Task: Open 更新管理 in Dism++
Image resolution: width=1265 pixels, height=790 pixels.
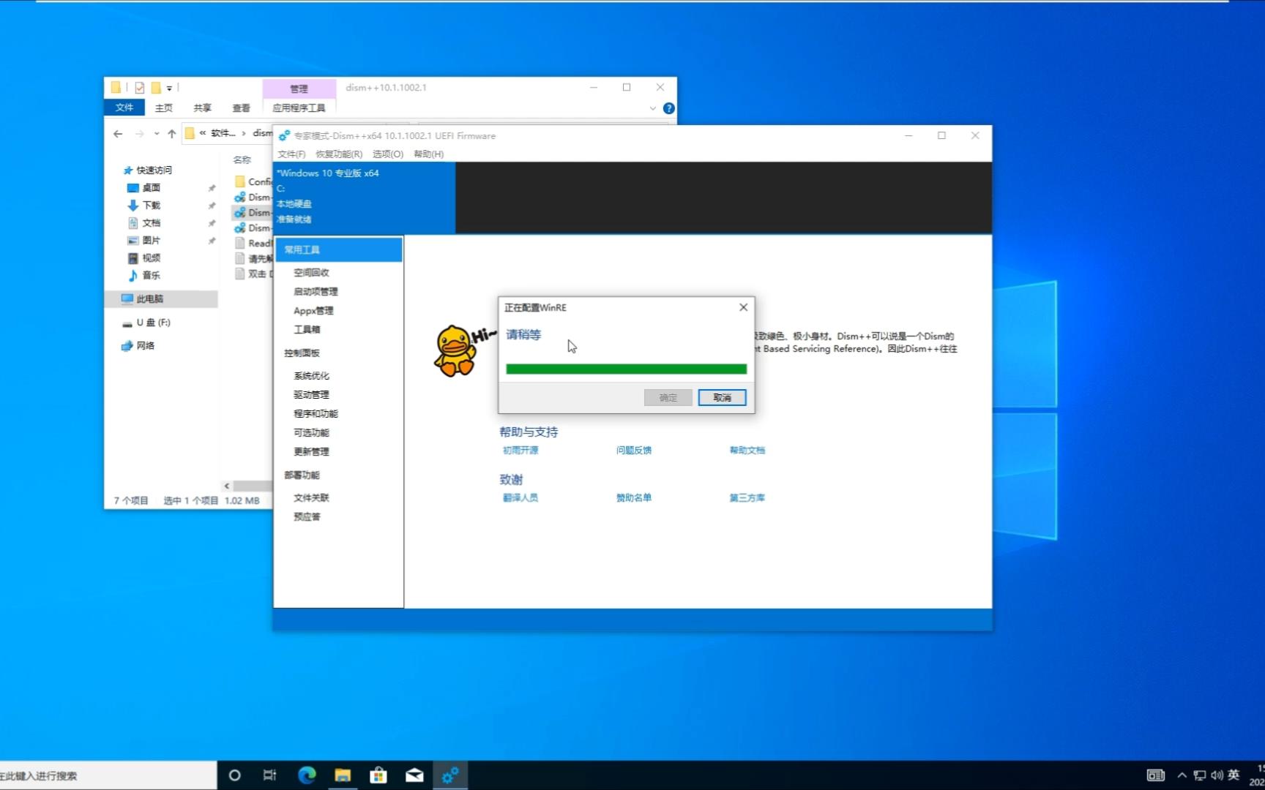Action: (x=312, y=451)
